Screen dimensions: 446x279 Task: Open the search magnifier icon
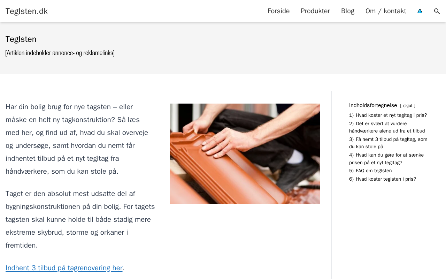pyautogui.click(x=437, y=11)
